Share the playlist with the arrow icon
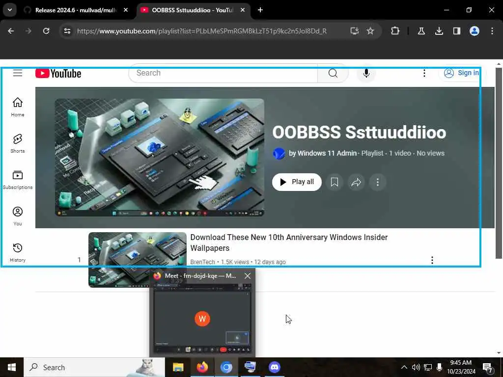The width and height of the screenshot is (503, 377). tap(356, 182)
